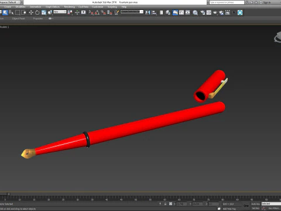Click the Mirror tool
Viewport: 281px width, 211px height.
(x=148, y=13)
